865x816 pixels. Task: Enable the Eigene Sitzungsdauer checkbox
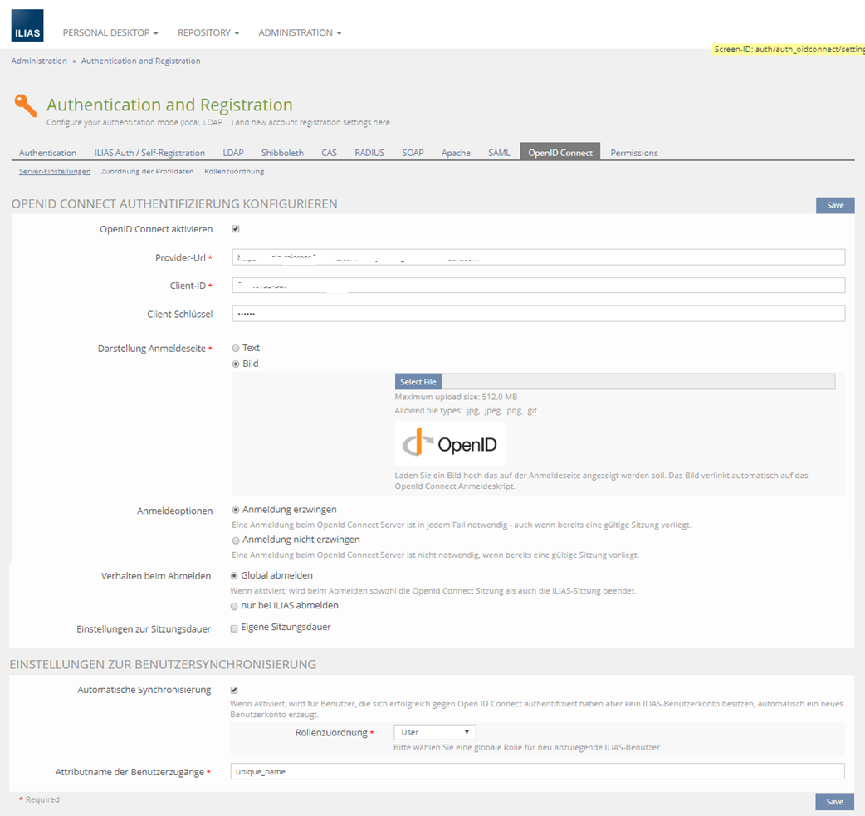coord(235,628)
